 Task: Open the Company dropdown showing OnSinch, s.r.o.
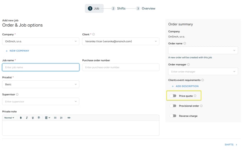[41, 41]
